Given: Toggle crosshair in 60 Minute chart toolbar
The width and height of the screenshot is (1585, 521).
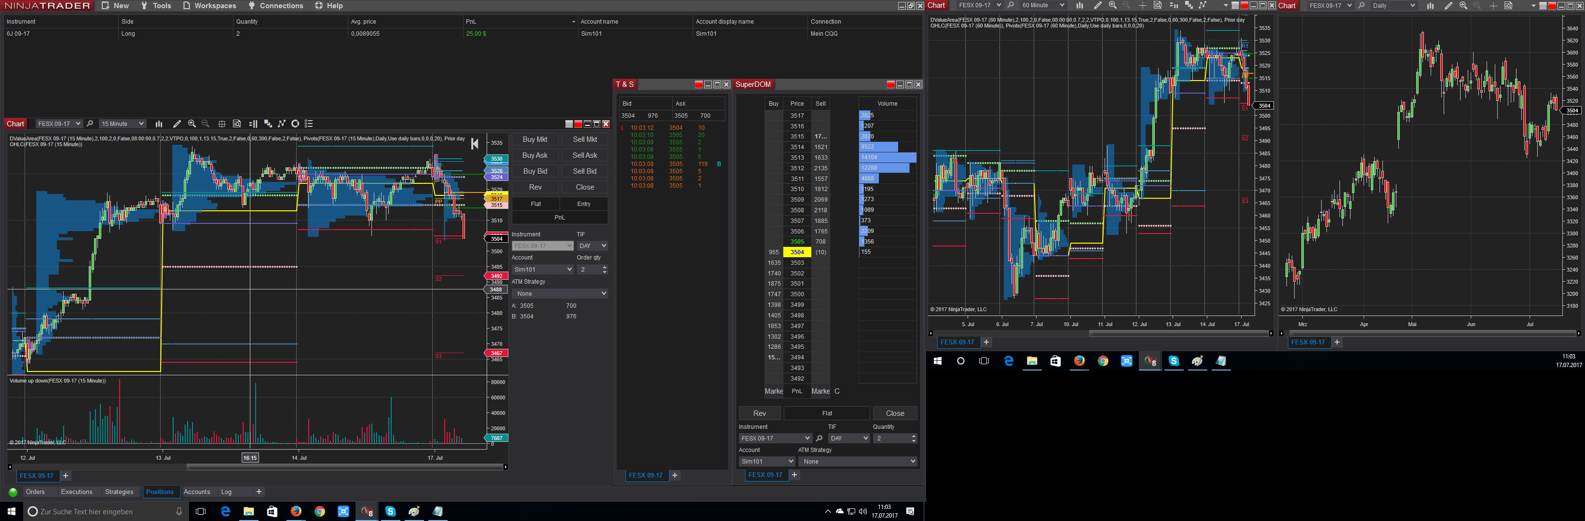Looking at the screenshot, I should 1143,5.
